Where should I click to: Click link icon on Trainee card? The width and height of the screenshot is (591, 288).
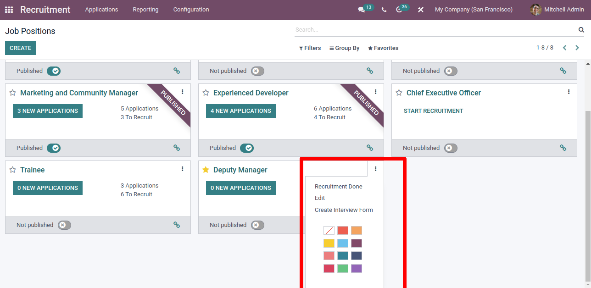pos(177,225)
